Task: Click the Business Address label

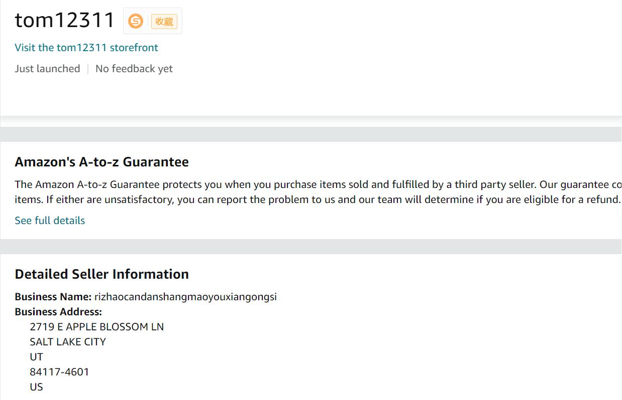Action: (x=58, y=312)
